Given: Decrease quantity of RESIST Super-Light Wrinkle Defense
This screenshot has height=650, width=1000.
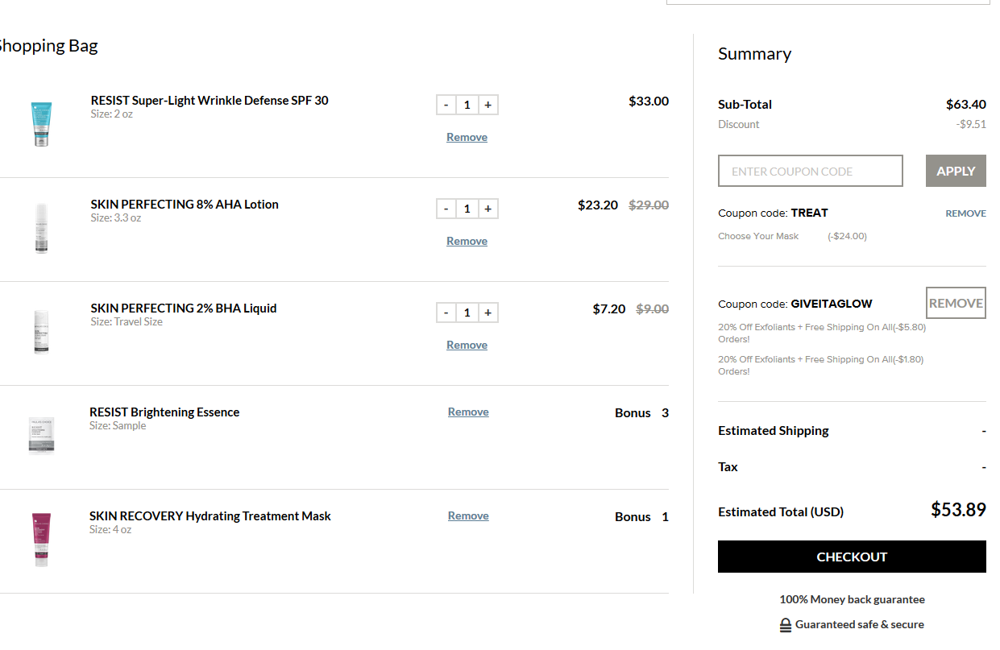Looking at the screenshot, I should [446, 105].
